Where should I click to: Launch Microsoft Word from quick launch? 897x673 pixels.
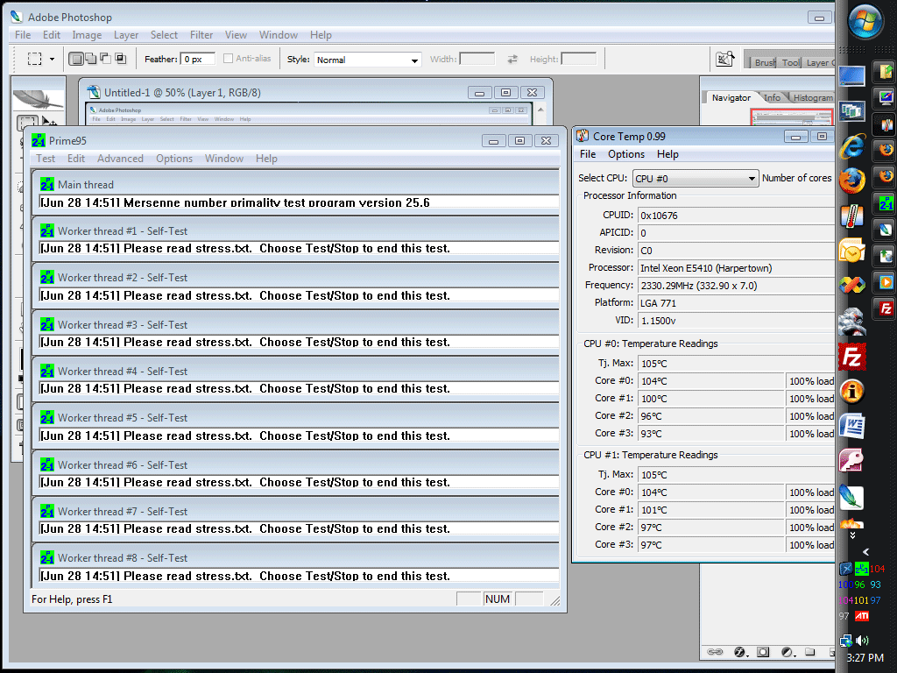pyautogui.click(x=851, y=426)
